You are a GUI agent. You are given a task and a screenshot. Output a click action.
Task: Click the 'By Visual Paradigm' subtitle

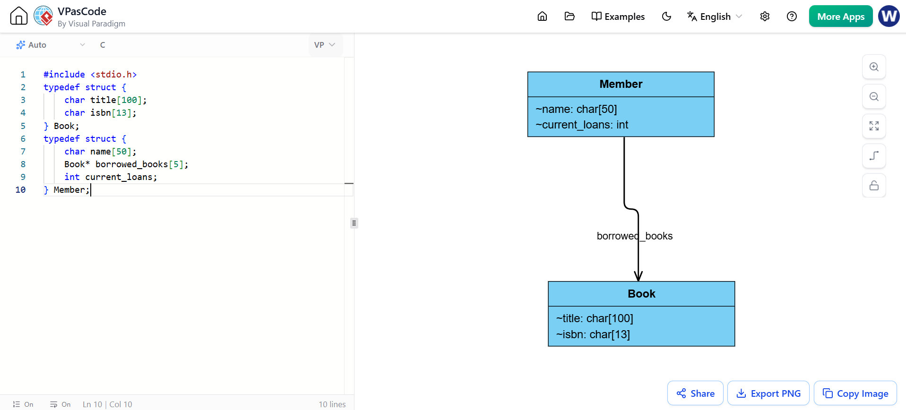click(x=91, y=24)
